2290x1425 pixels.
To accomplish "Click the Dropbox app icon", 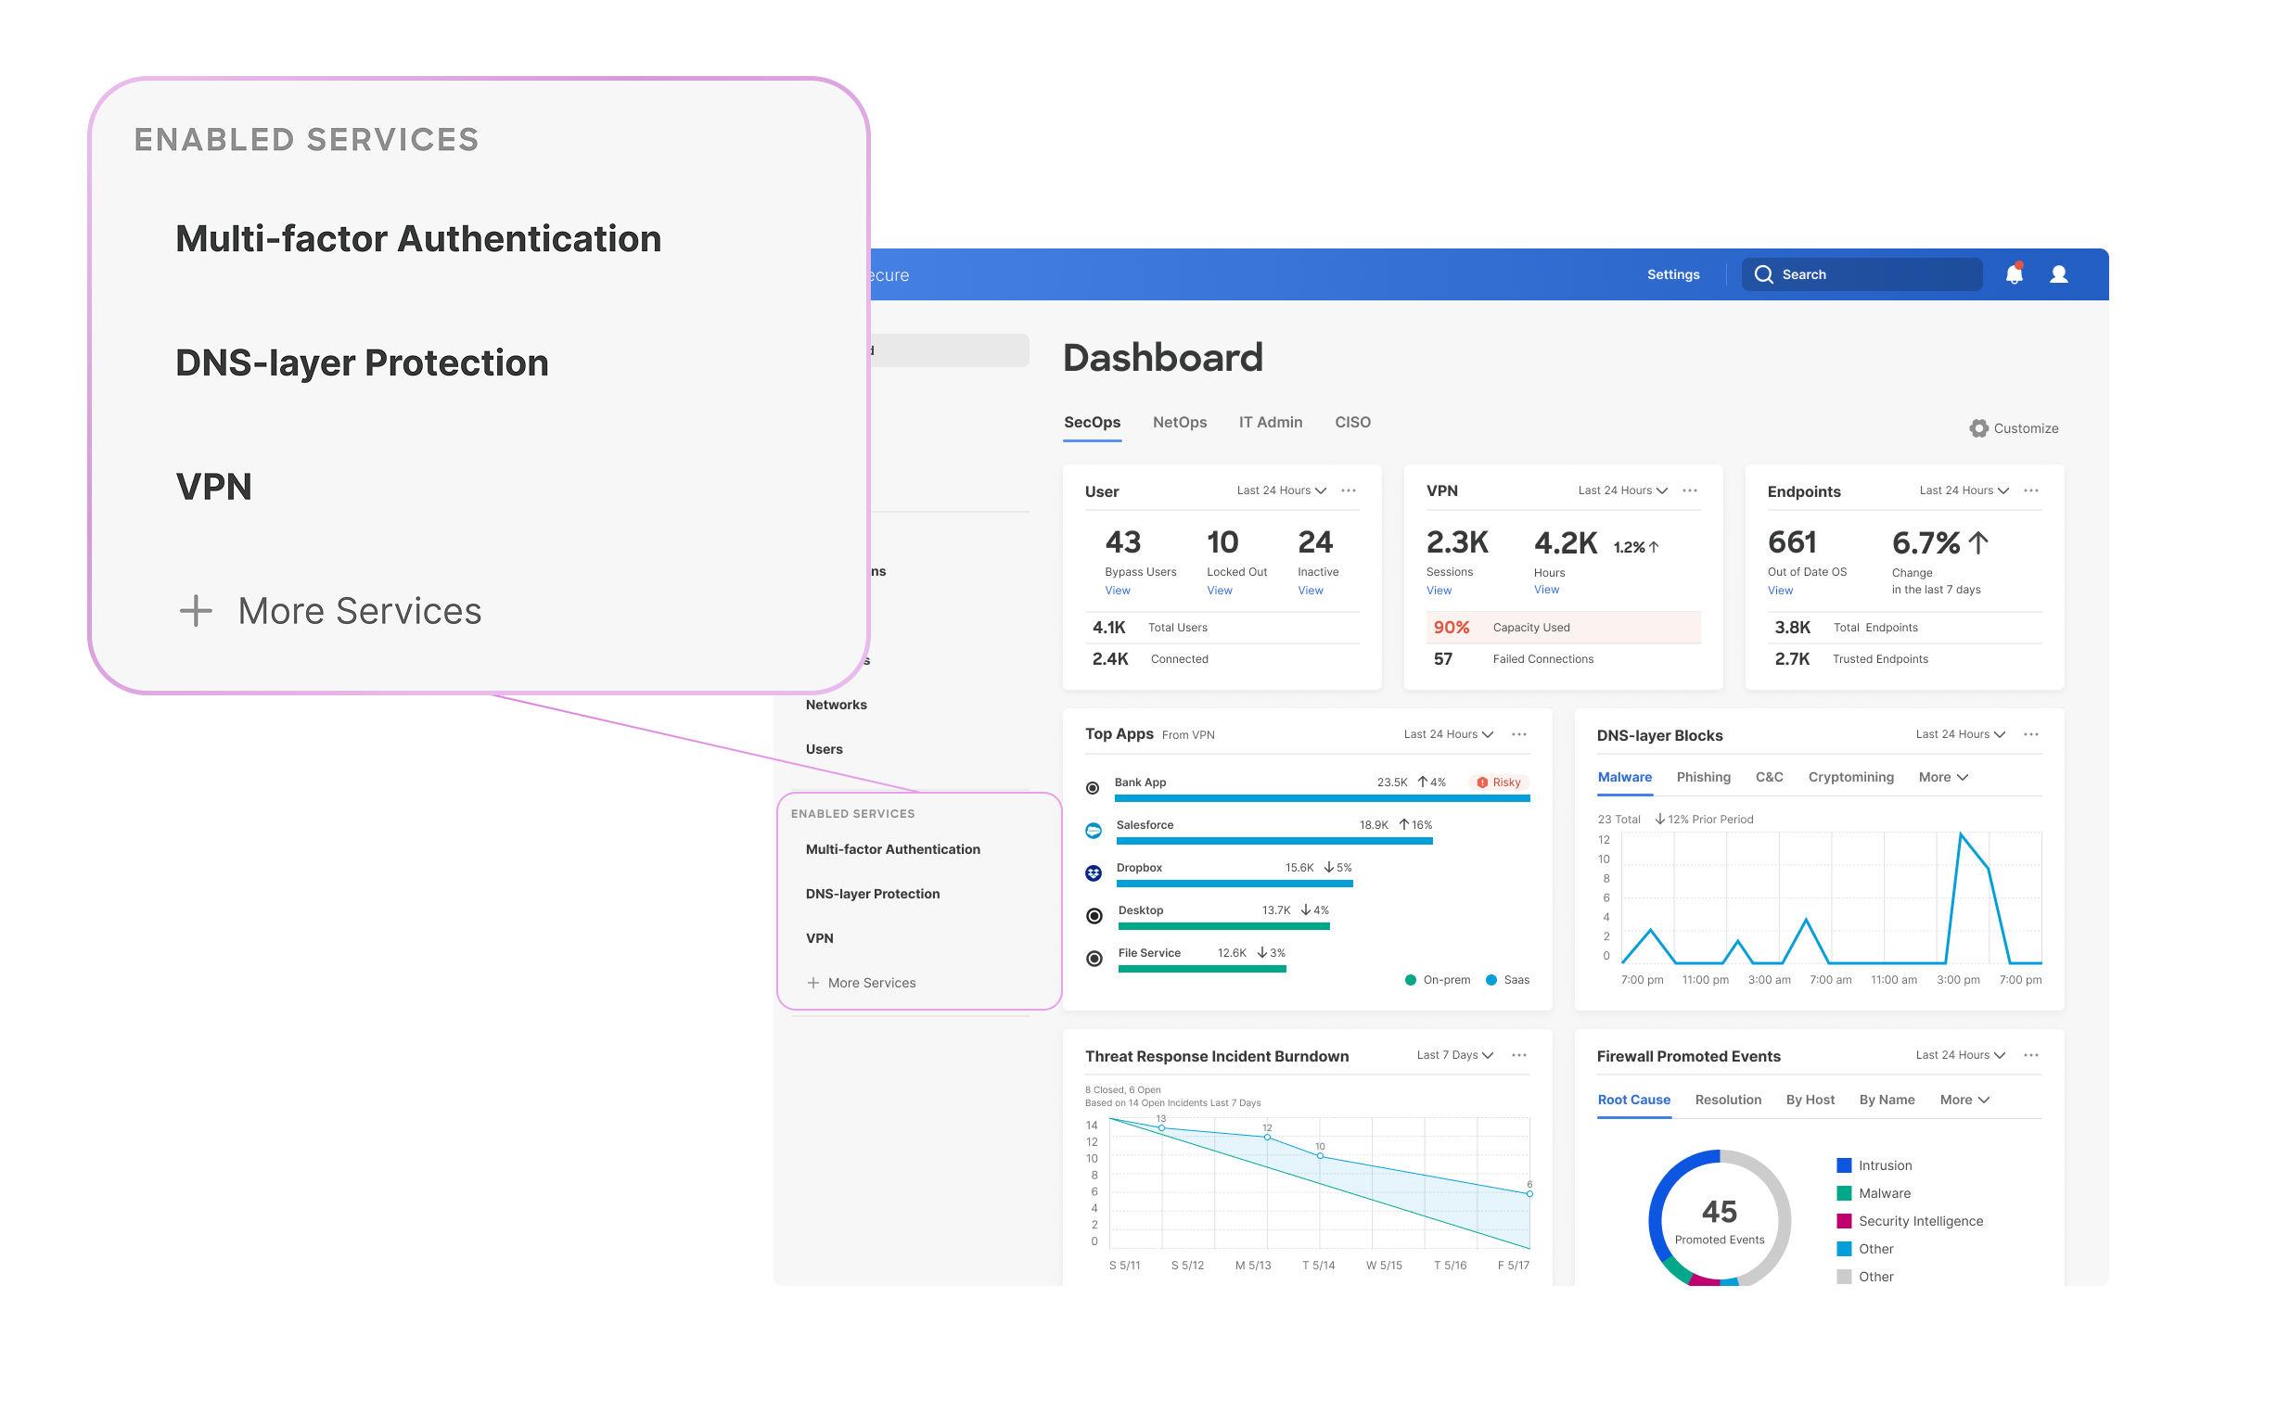I will pos(1094,873).
